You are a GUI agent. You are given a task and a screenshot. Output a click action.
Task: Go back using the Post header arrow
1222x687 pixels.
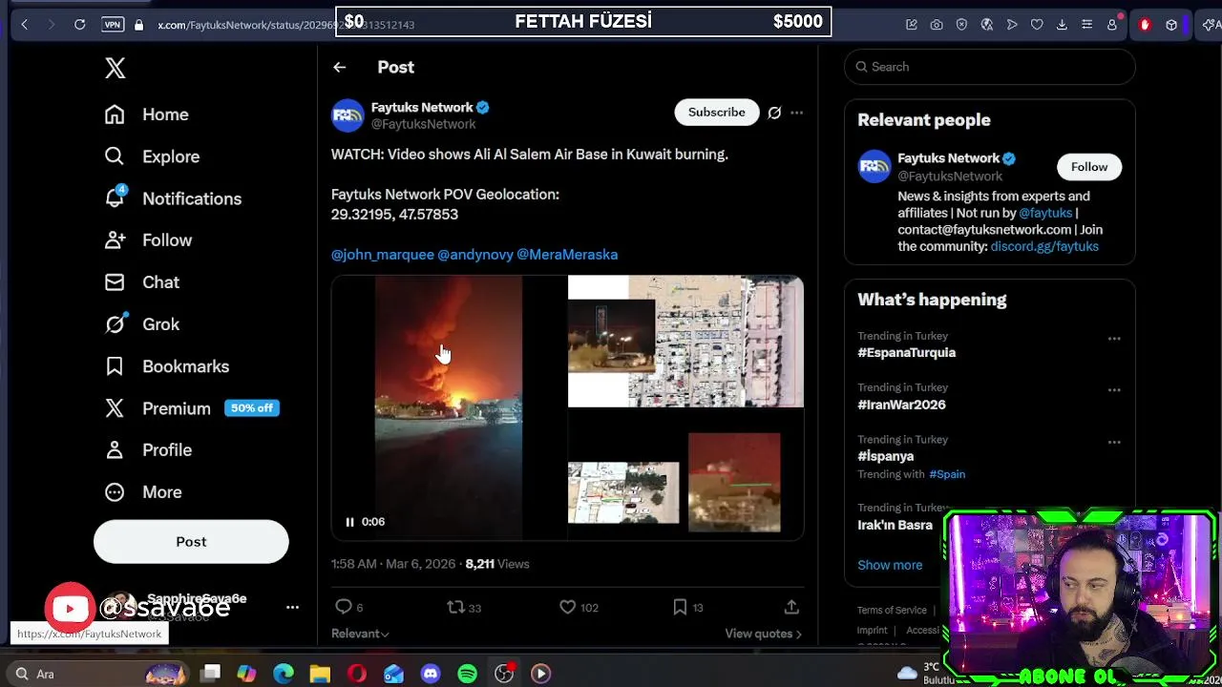[340, 67]
